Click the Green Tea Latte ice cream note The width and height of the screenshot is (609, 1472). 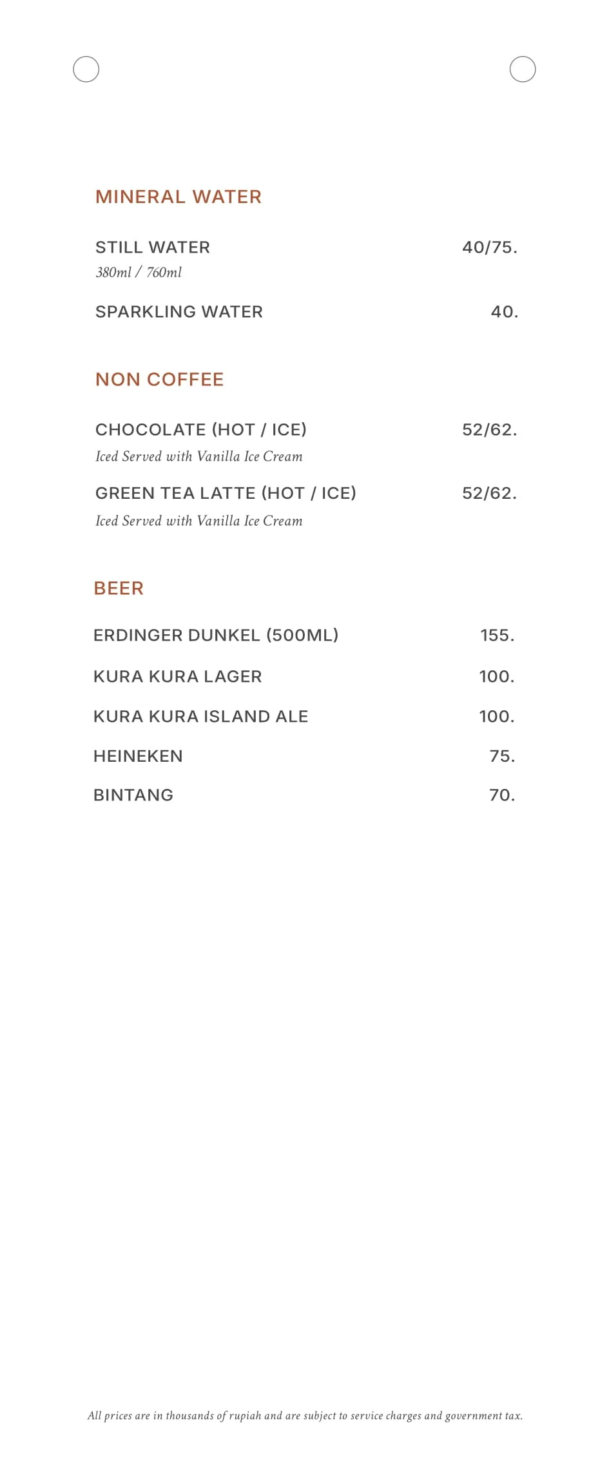199,521
